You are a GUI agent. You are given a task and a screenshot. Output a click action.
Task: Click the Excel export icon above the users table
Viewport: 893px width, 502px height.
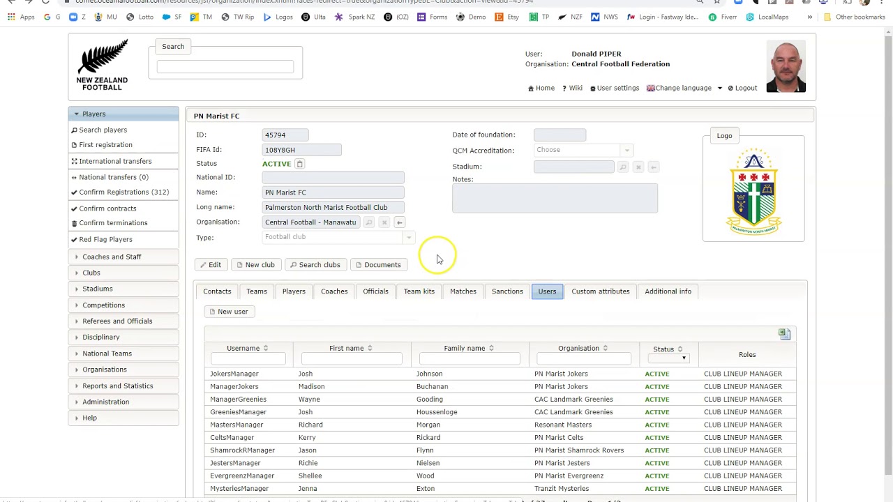784,335
